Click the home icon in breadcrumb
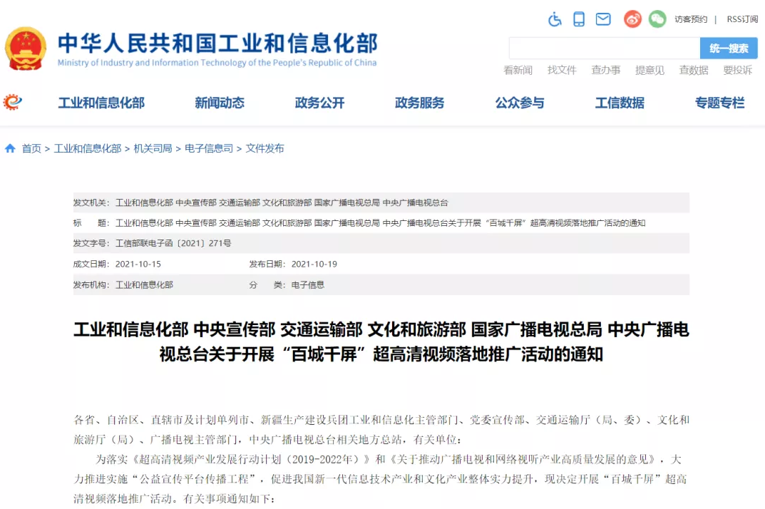The width and height of the screenshot is (765, 509). click(10, 148)
